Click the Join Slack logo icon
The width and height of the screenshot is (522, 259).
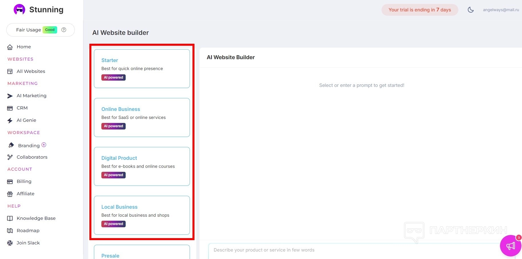pos(10,243)
